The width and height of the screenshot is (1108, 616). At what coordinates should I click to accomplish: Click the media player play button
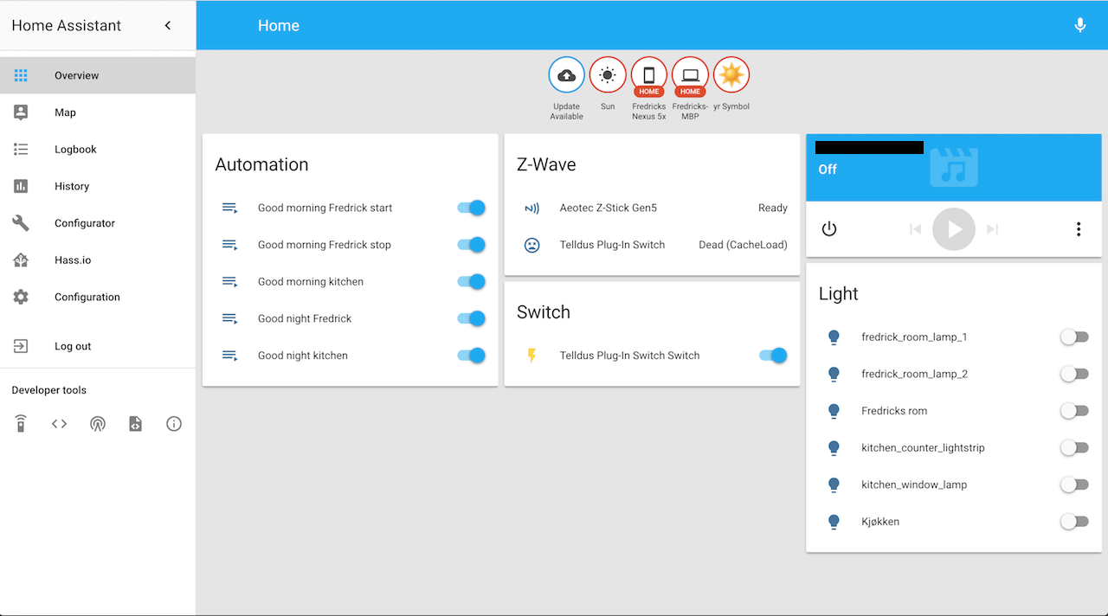click(x=954, y=229)
